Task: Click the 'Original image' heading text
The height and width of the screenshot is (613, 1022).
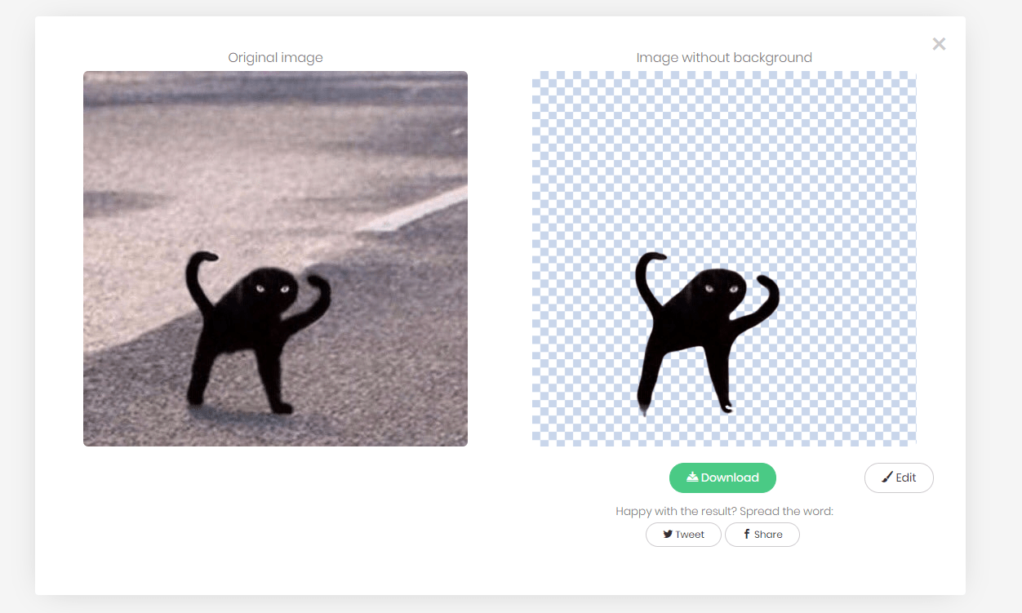Action: click(x=275, y=58)
